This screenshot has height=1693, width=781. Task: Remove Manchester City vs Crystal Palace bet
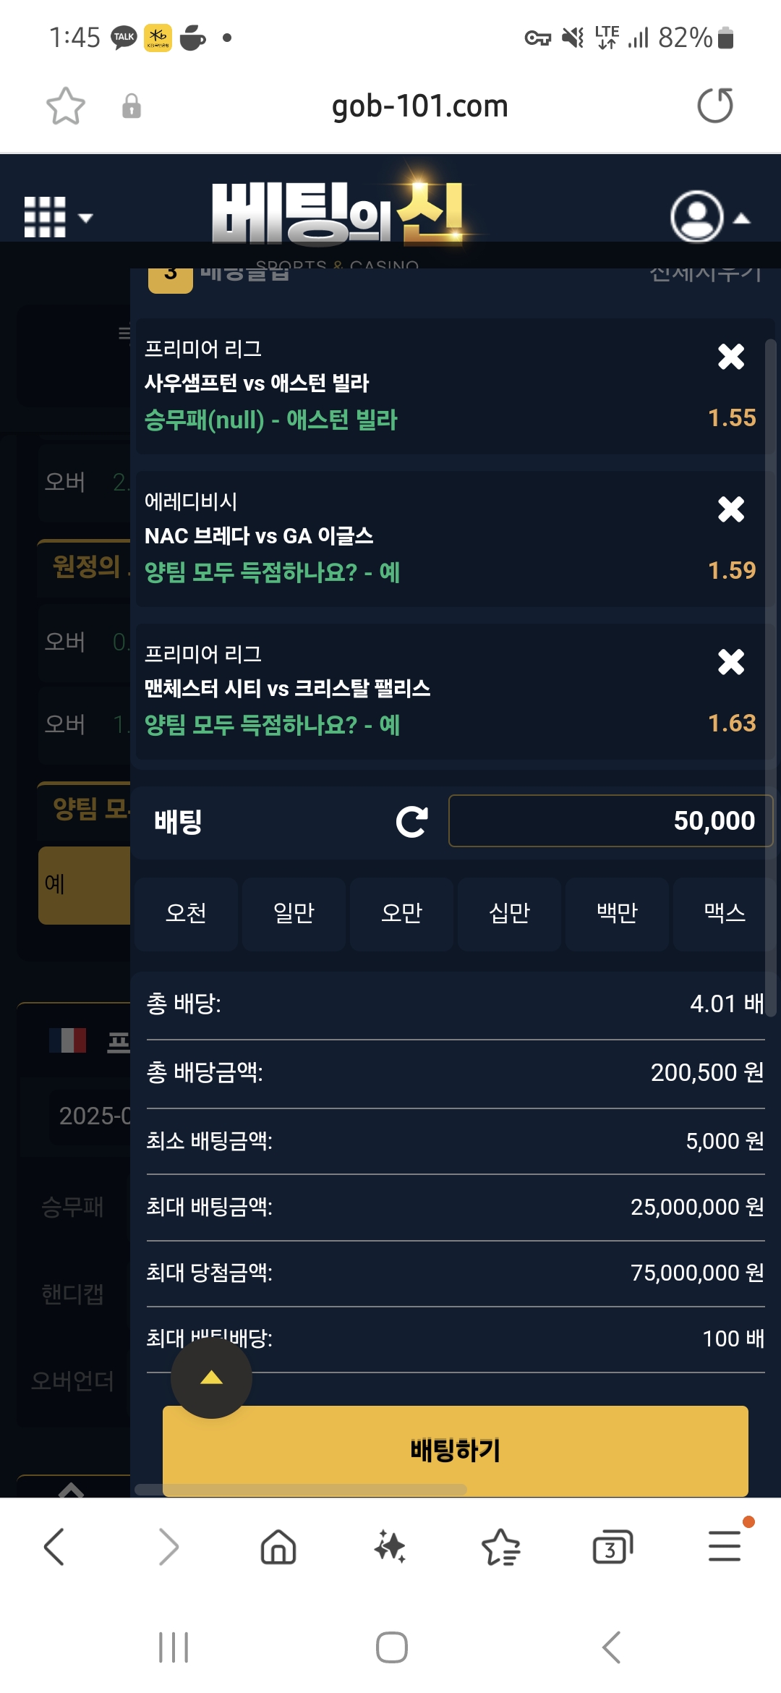coord(731,662)
